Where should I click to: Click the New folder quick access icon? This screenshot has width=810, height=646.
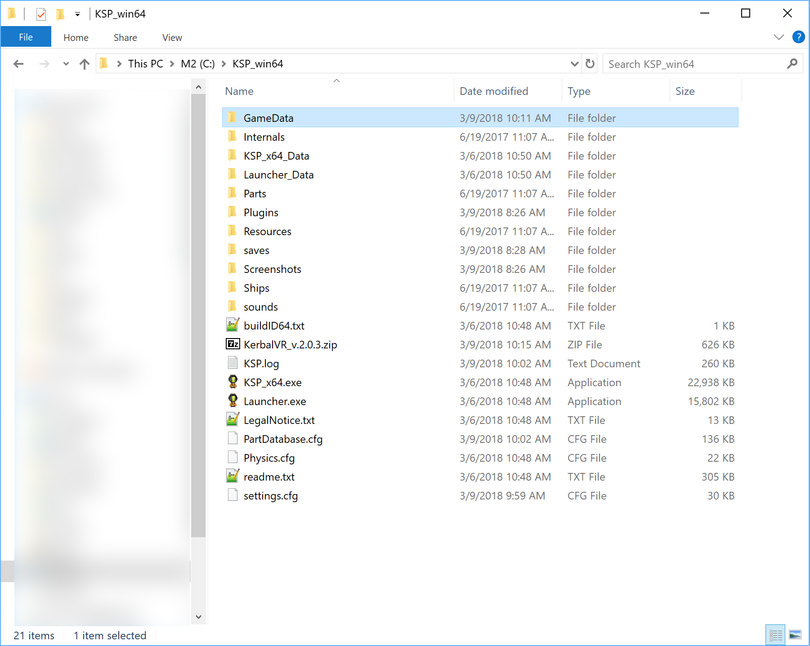[x=60, y=14]
